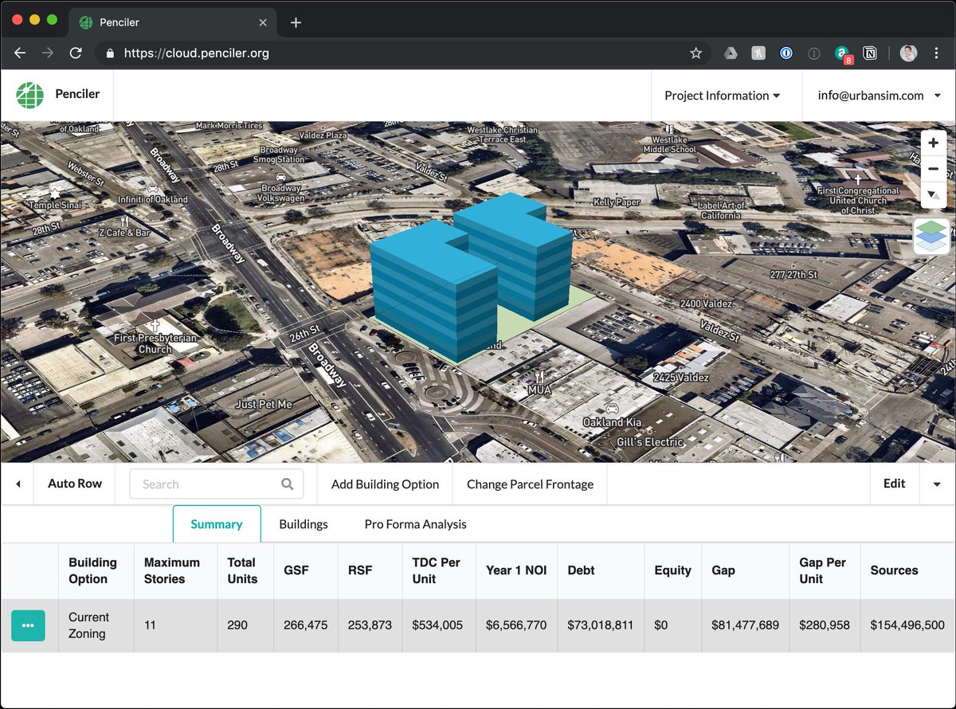Viewport: 956px width, 709px height.
Task: Zoom out on the map
Action: pyautogui.click(x=934, y=169)
